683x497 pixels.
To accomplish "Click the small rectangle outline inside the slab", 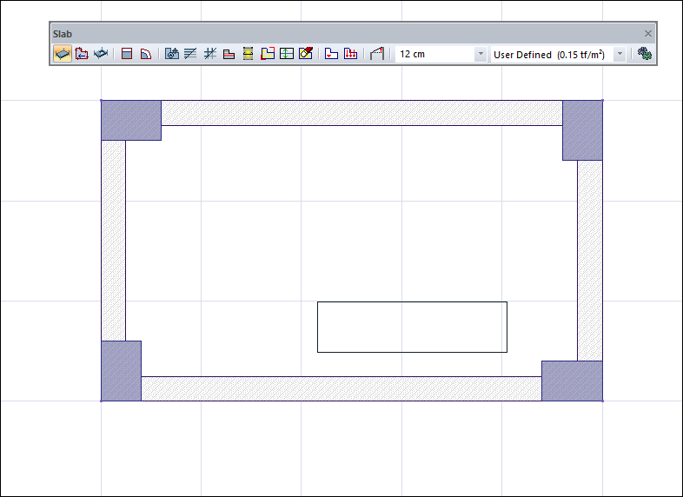I will pos(412,302).
